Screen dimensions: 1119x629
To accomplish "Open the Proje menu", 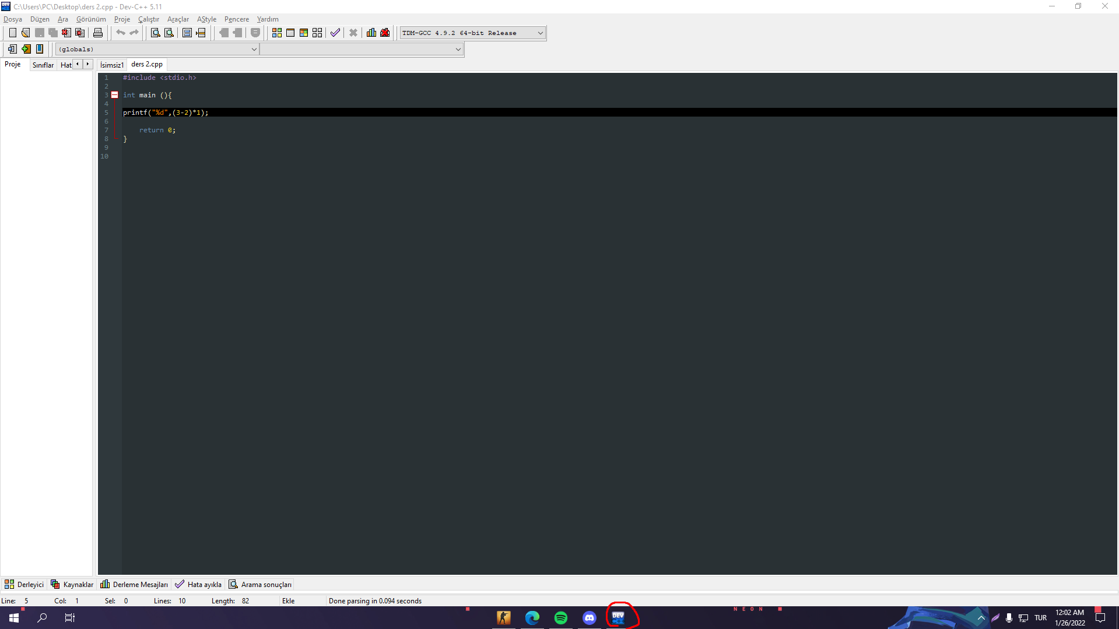I will pos(122,19).
